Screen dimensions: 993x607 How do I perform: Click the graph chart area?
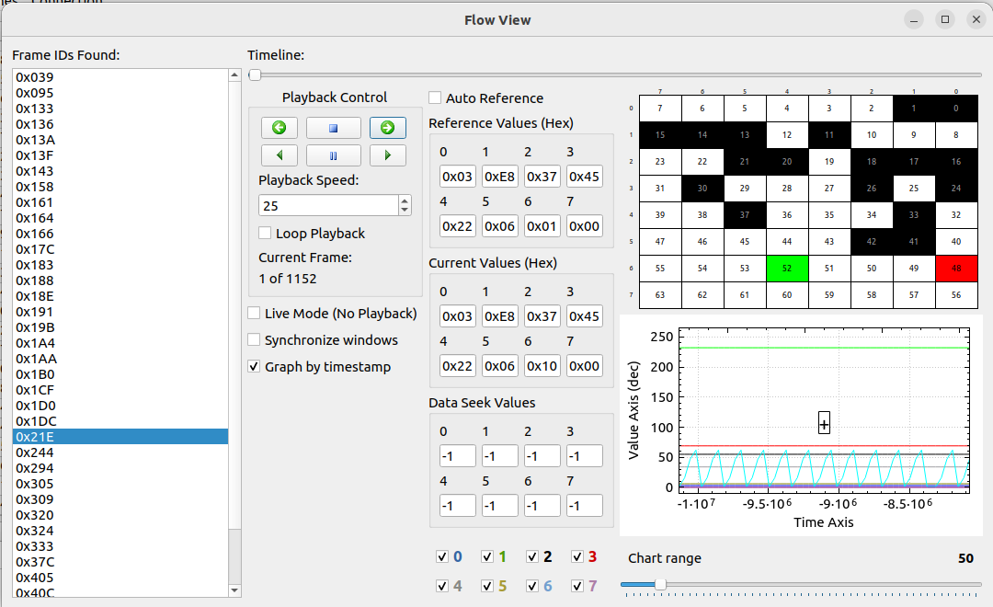coord(824,410)
